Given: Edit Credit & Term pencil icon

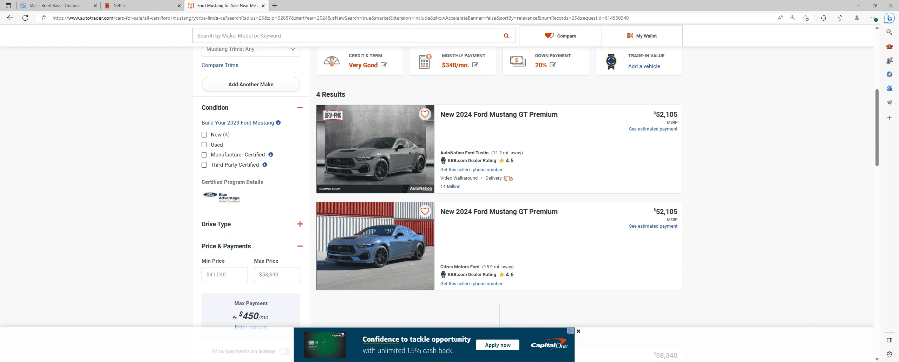Looking at the screenshot, I should click(x=384, y=65).
